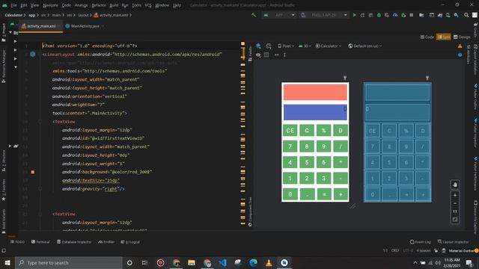Click the Windows Start button
479x269 pixels.
[x=7, y=262]
